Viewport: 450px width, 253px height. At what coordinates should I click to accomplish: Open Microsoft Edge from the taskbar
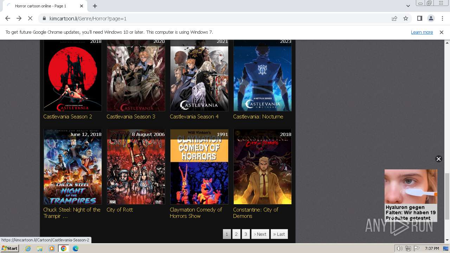[x=76, y=248]
